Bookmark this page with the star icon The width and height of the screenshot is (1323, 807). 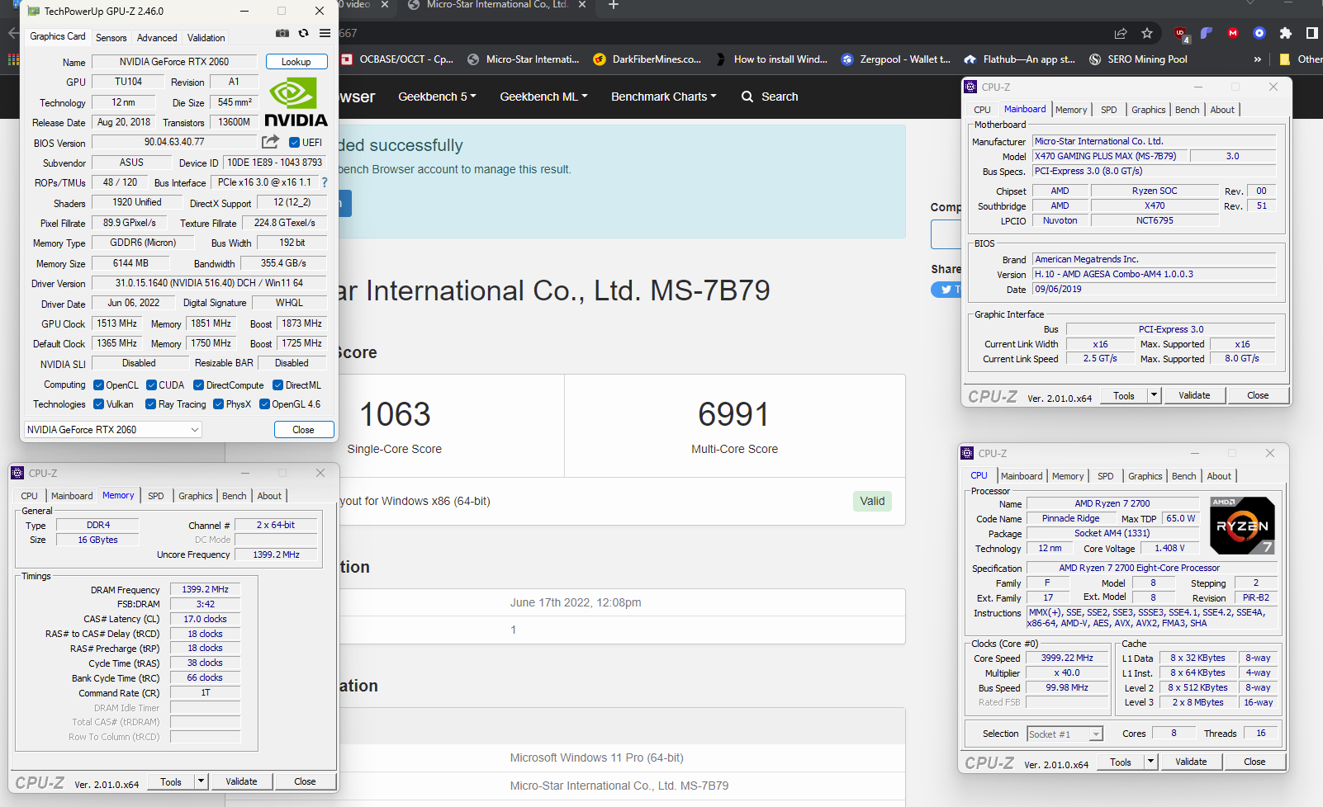[x=1147, y=33]
